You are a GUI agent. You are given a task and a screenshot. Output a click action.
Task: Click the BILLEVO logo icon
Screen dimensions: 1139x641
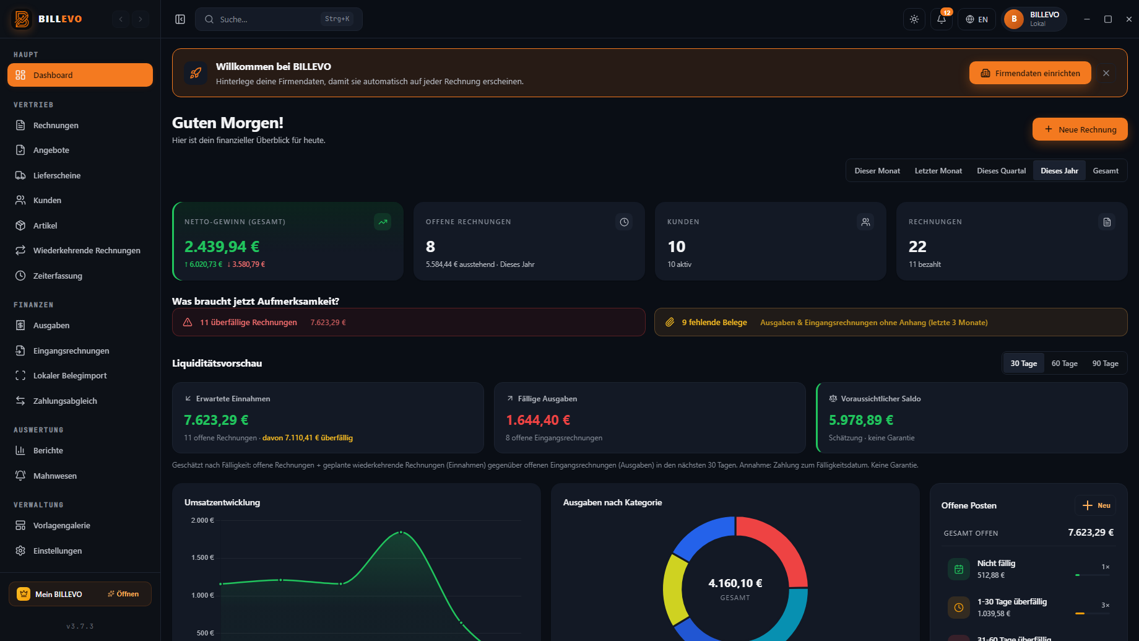coord(22,19)
